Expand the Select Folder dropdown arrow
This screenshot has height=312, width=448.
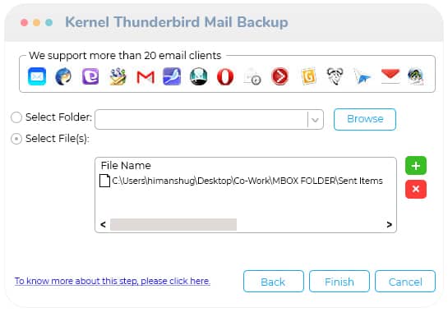(315, 120)
